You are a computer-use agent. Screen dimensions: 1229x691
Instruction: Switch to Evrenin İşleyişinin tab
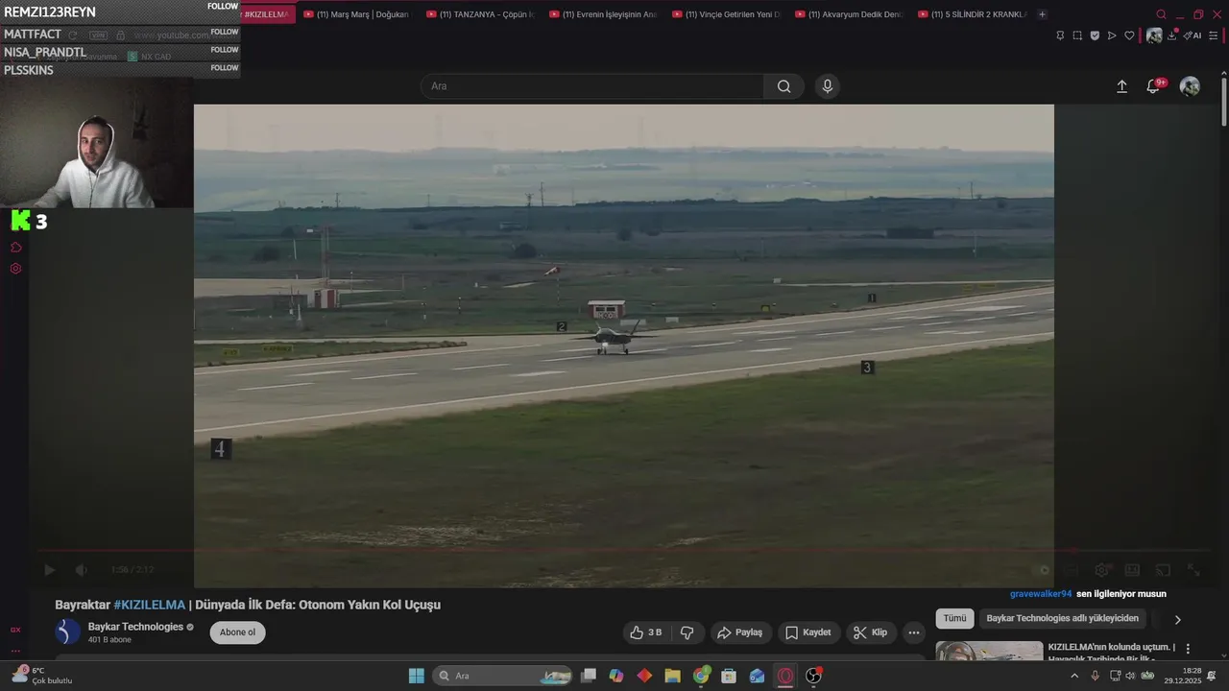pos(603,14)
